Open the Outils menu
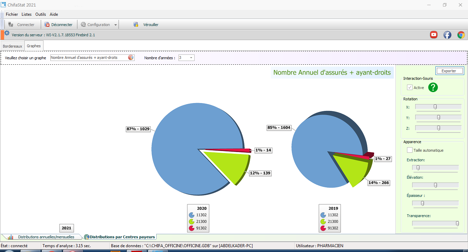468x252 pixels. [x=40, y=14]
